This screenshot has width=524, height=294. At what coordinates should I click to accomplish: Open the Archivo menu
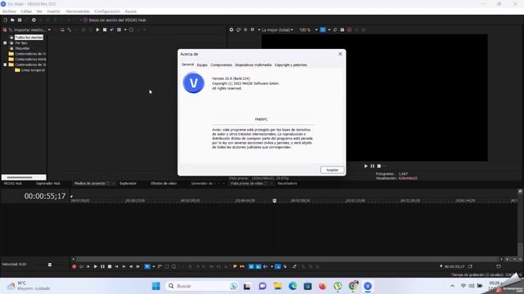click(9, 11)
